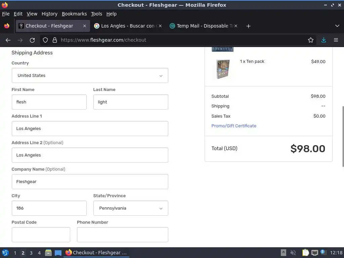Open the downloads panel
344x258 pixels.
coord(324,40)
